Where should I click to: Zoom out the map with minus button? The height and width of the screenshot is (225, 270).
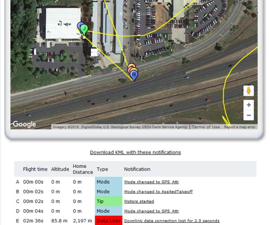tap(248, 115)
